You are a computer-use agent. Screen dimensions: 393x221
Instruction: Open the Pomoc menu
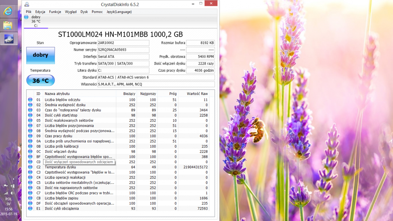click(97, 12)
